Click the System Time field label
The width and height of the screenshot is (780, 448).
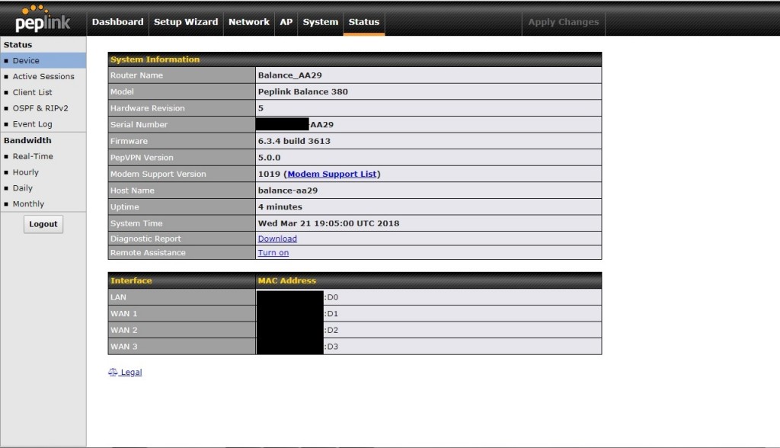point(136,223)
